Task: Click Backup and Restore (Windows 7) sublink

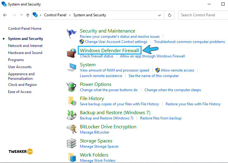Action: pyautogui.click(x=106, y=118)
